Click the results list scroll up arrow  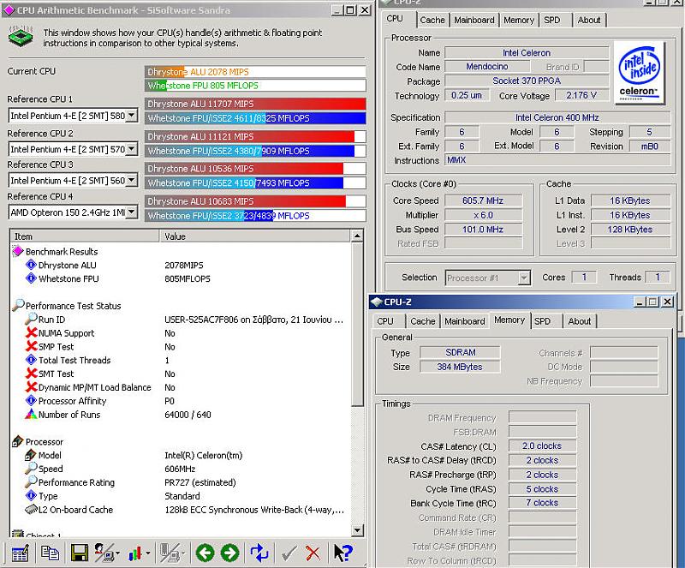pos(357,236)
